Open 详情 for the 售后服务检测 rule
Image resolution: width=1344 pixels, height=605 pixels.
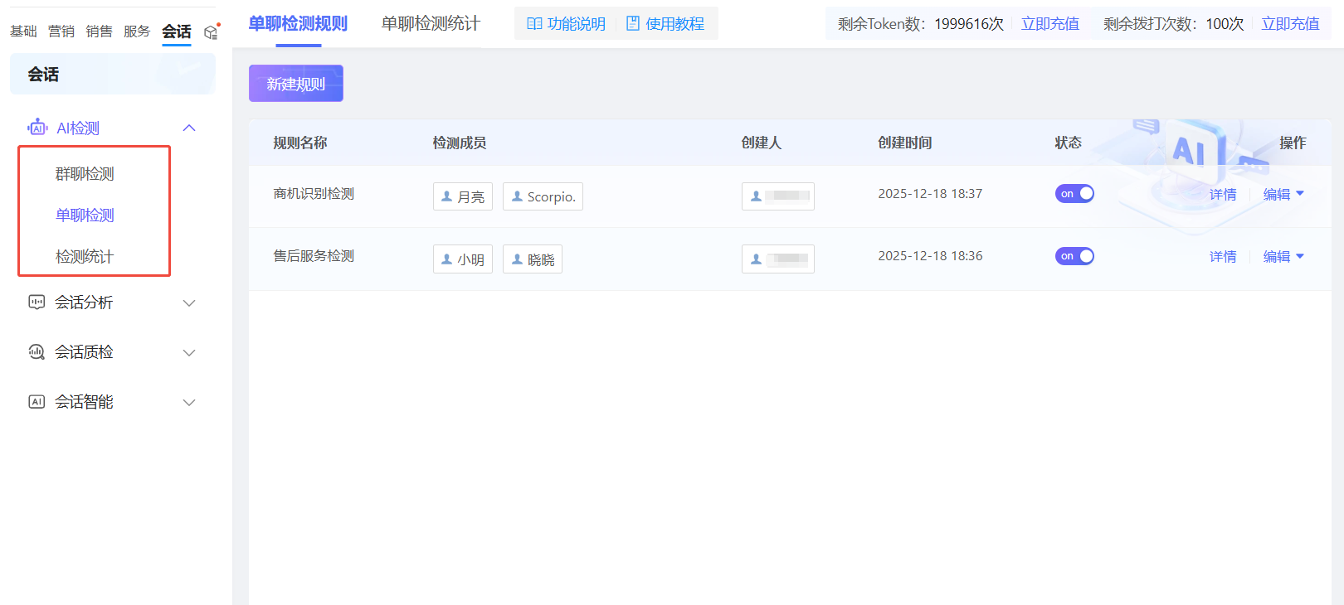1222,257
